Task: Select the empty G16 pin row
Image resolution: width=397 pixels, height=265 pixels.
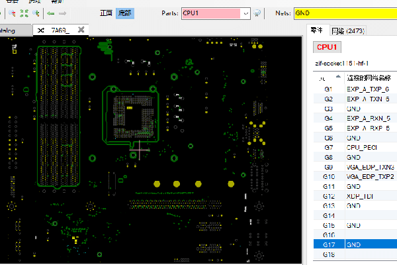Action: point(355,235)
